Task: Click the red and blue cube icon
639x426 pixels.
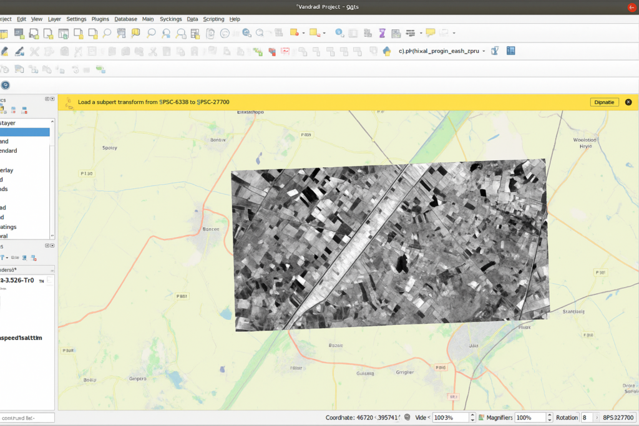Action: [272, 52]
